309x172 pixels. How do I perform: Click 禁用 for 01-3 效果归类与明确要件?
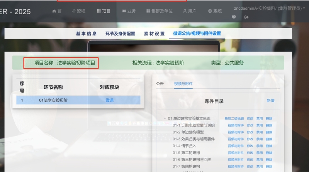pos(259,139)
